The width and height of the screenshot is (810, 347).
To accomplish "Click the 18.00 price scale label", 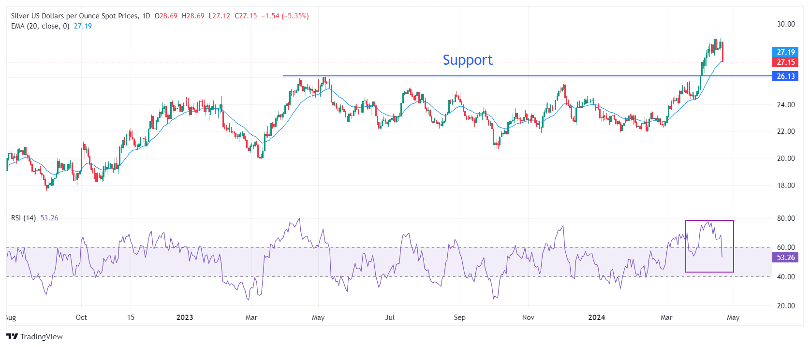I will tap(786, 186).
